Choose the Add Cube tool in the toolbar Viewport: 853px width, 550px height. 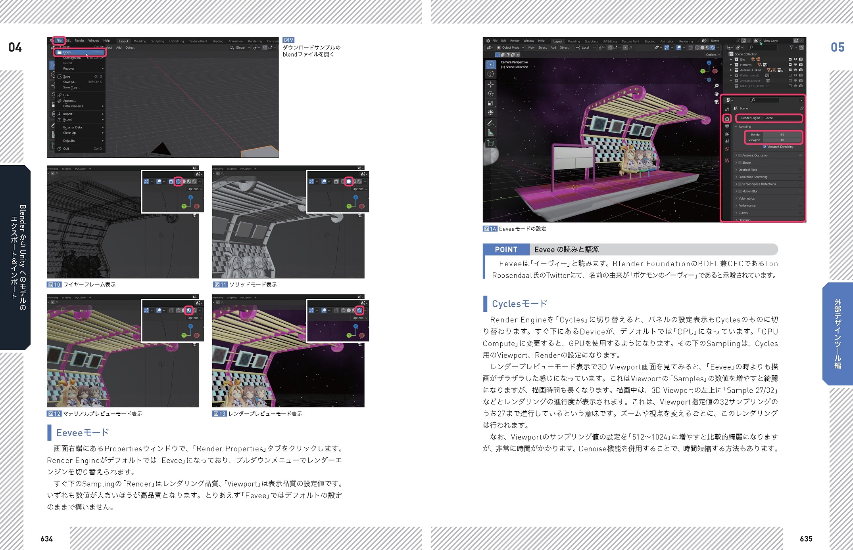pyautogui.click(x=491, y=143)
